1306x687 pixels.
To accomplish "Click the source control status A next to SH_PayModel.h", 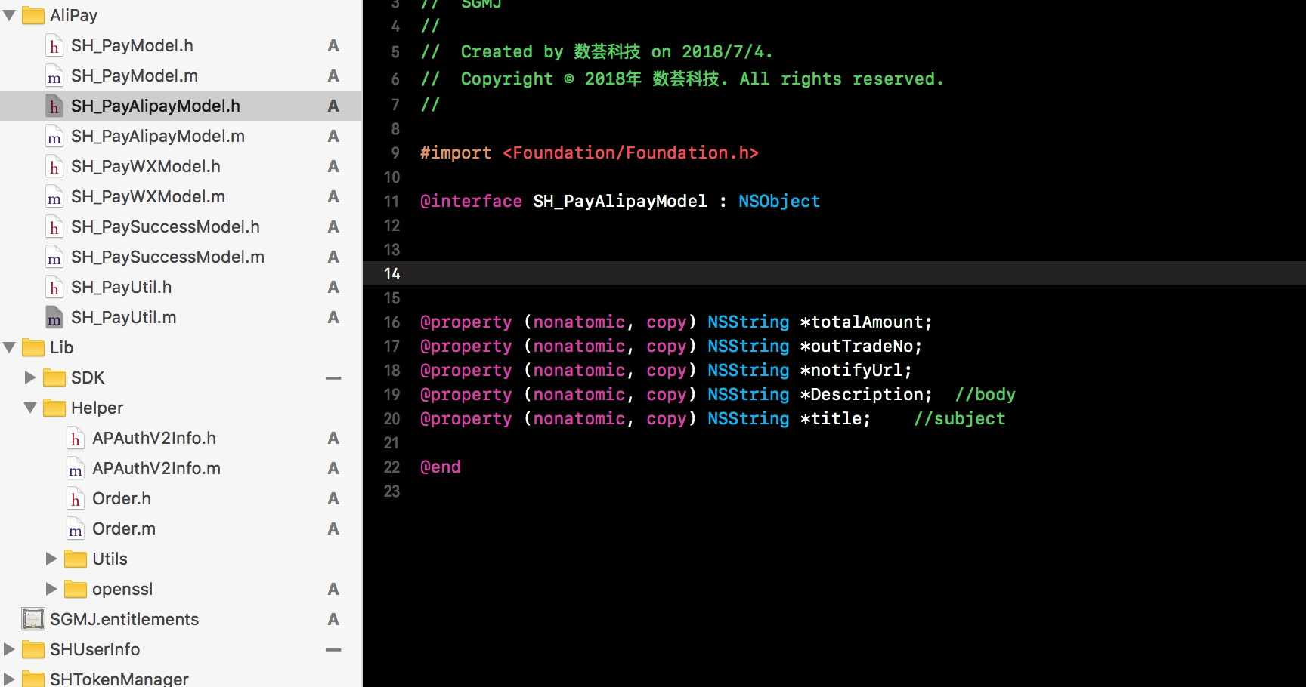I will click(x=333, y=45).
